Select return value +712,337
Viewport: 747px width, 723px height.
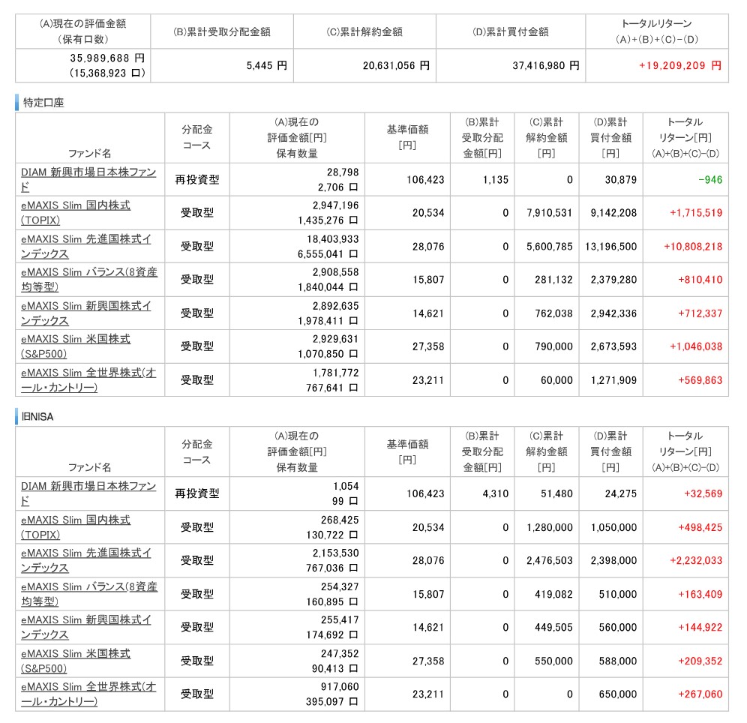[700, 313]
